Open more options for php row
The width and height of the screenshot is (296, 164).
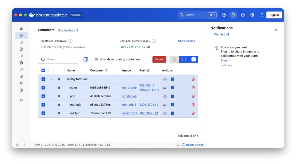pos(180,96)
